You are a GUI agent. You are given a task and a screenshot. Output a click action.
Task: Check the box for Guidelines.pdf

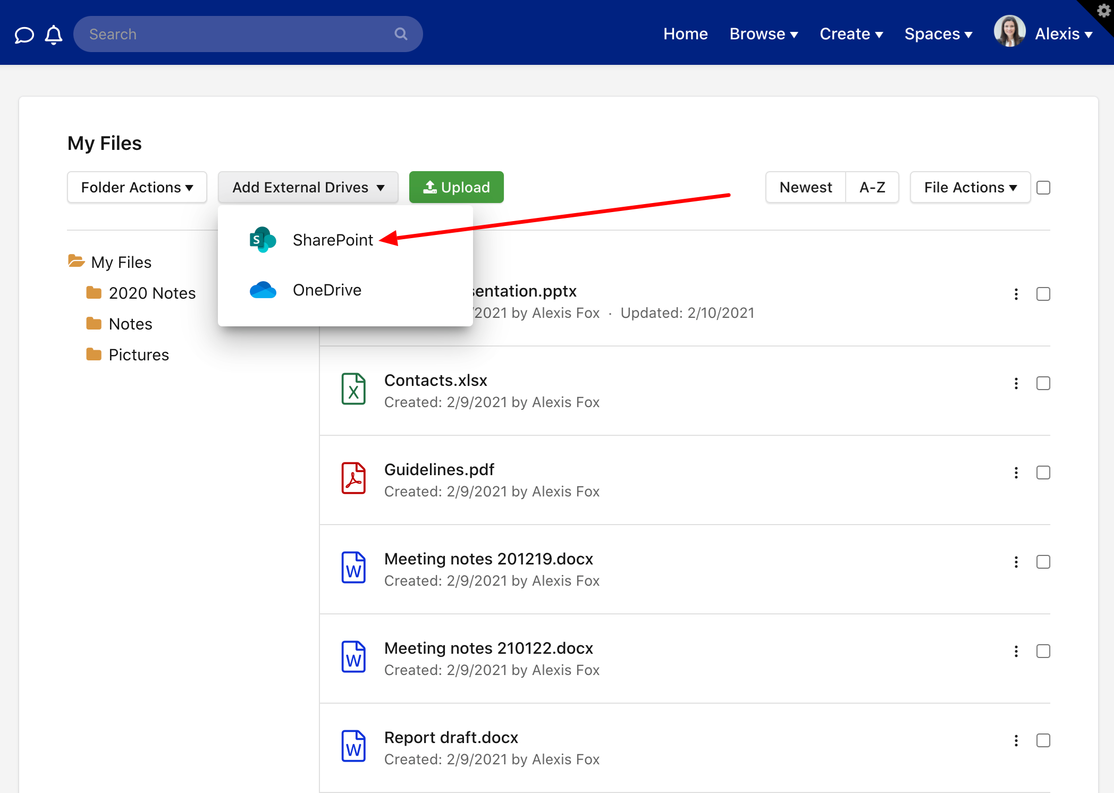(1043, 473)
